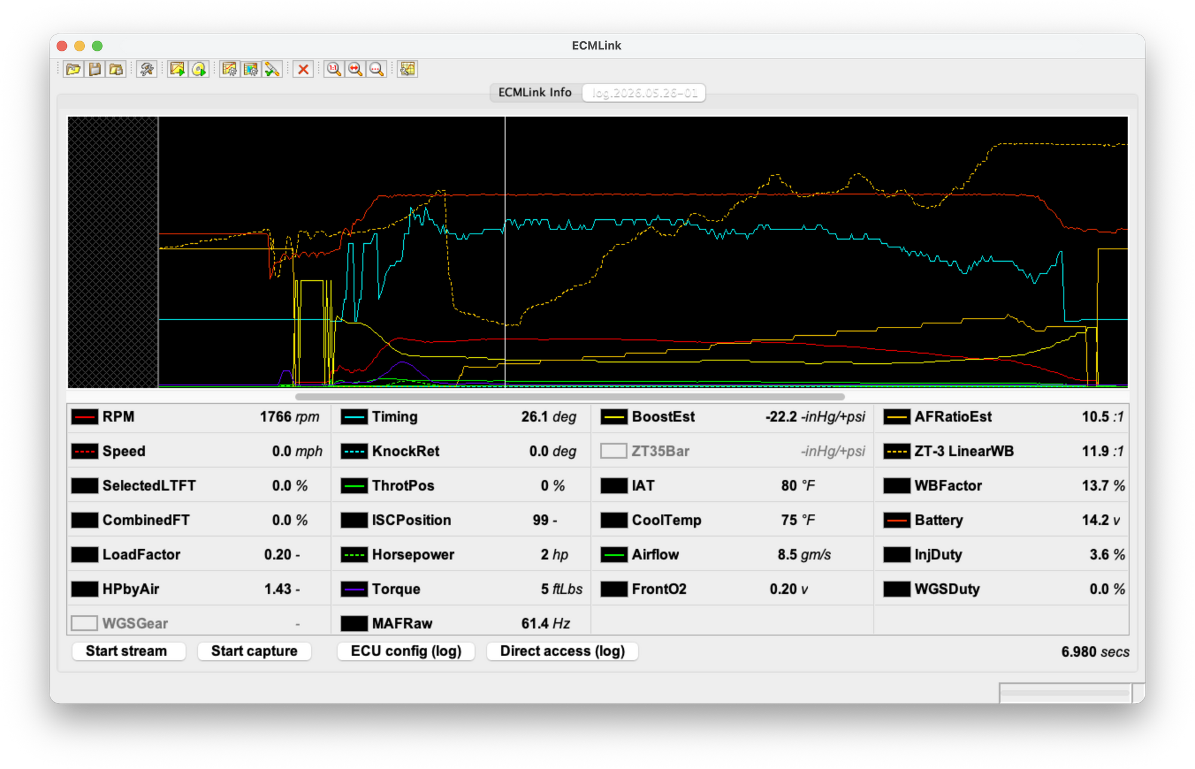
Task: Click the ISCPosition value 99
Action: (x=540, y=520)
